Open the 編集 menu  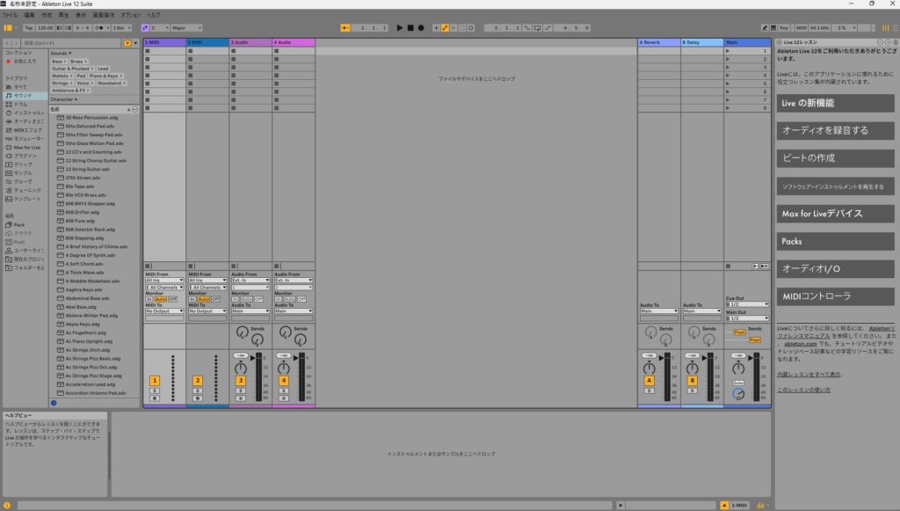(29, 15)
